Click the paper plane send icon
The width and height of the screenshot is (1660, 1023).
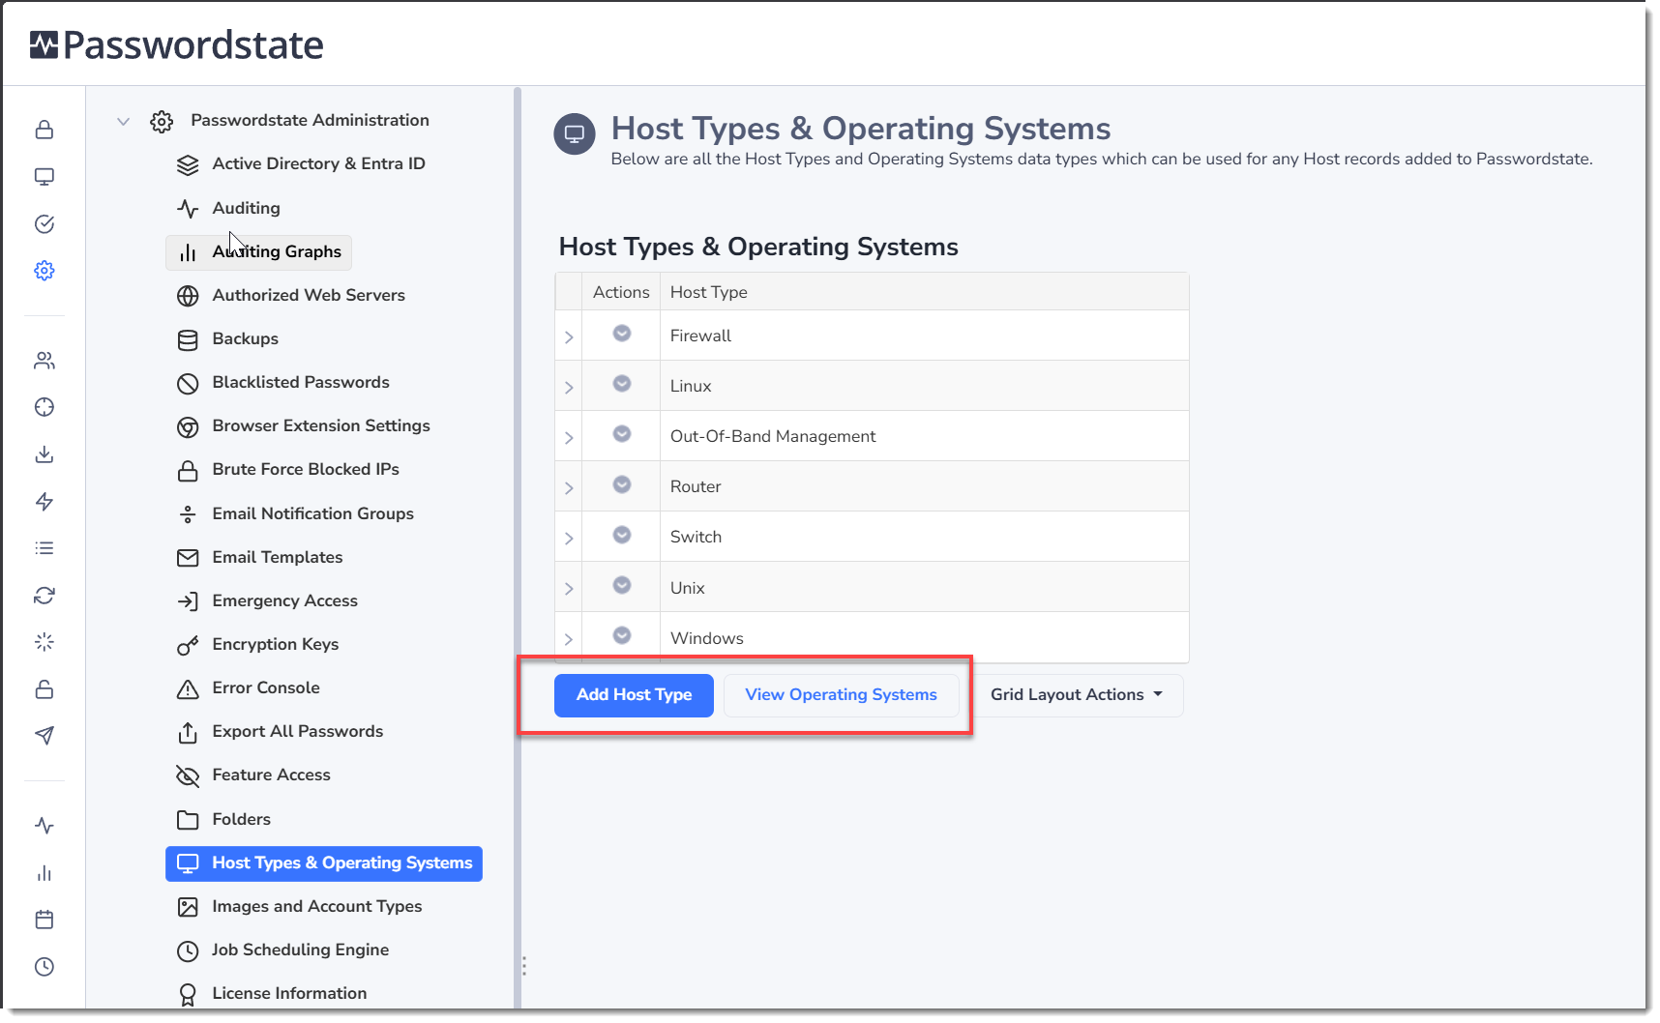[44, 736]
